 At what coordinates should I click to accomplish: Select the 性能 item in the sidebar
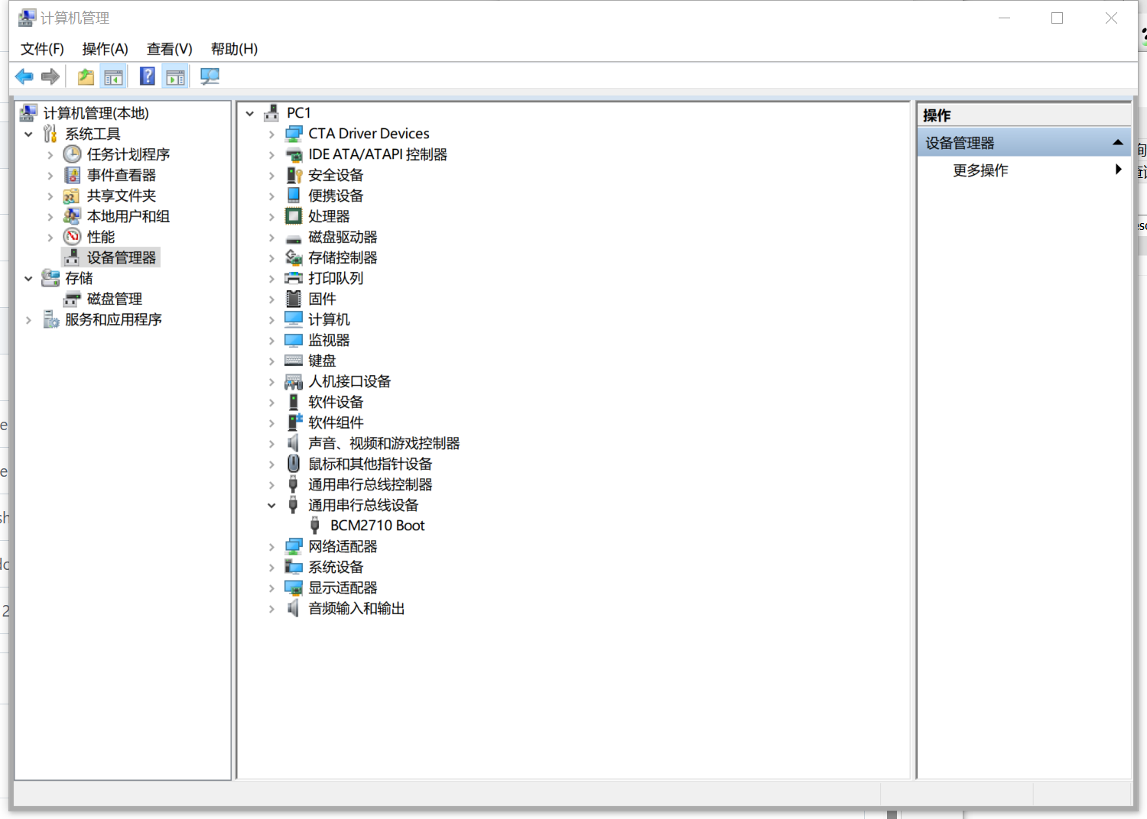(100, 237)
